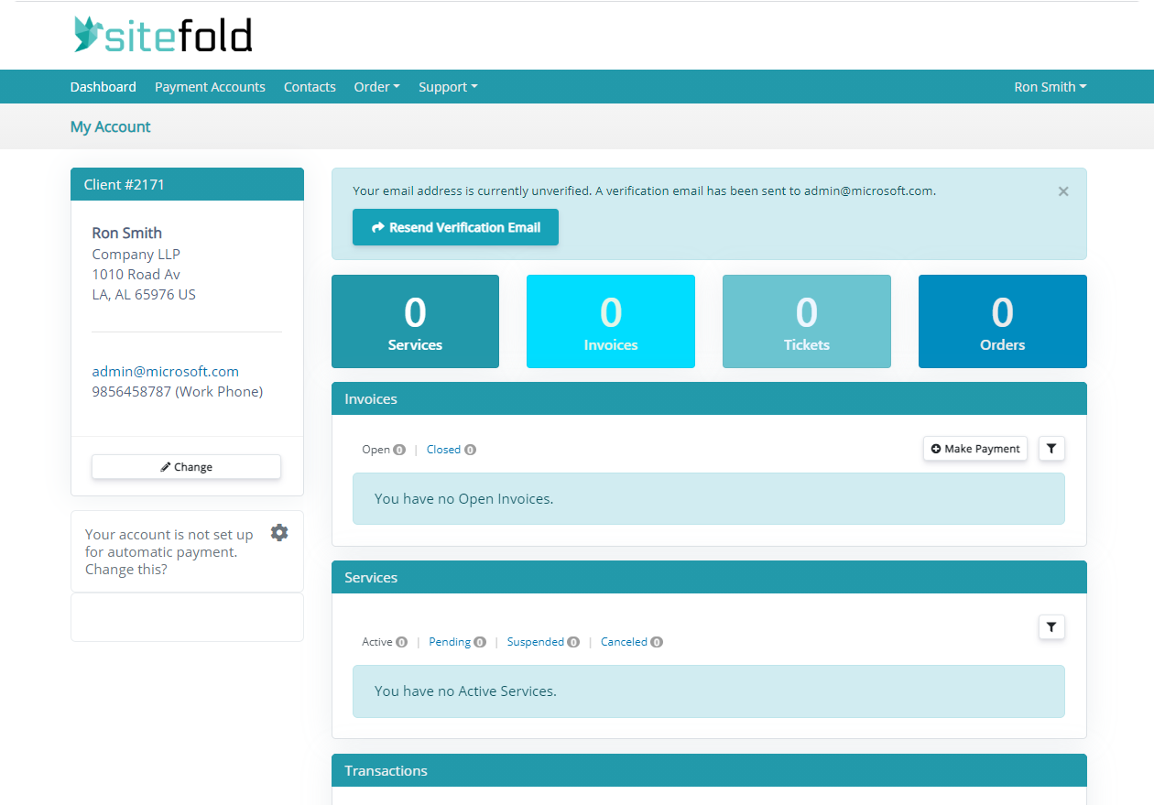Screen dimensions: 1154x805
Task: Expand the Support dropdown menu
Action: tap(448, 87)
